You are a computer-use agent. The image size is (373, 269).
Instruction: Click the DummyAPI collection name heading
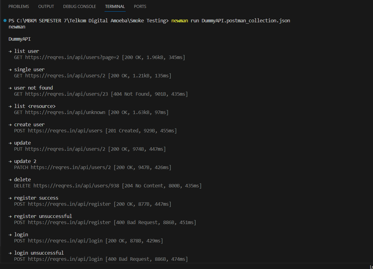20,39
